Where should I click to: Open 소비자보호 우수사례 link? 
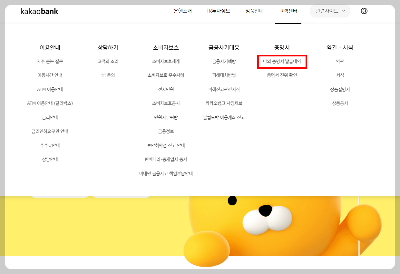click(x=166, y=75)
